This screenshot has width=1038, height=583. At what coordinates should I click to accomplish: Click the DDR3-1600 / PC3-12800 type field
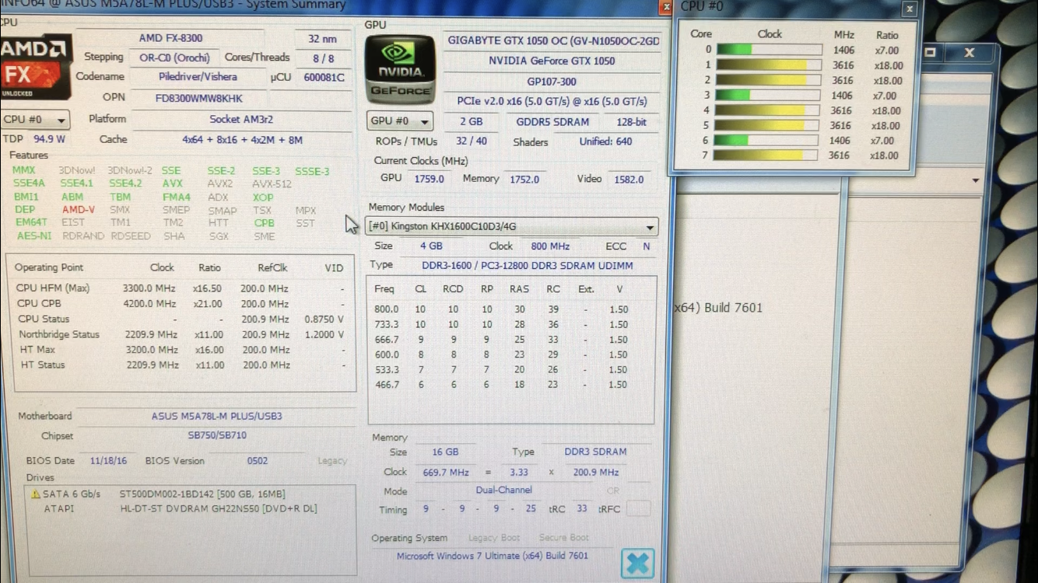[x=528, y=266]
